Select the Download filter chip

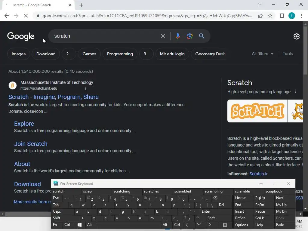pyautogui.click(x=46, y=54)
